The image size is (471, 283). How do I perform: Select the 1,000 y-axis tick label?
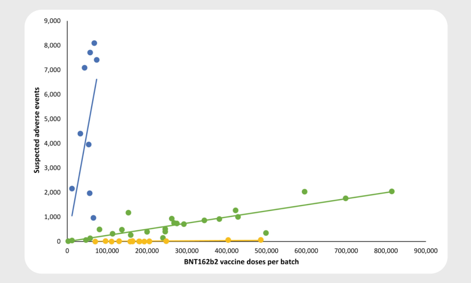coord(52,217)
